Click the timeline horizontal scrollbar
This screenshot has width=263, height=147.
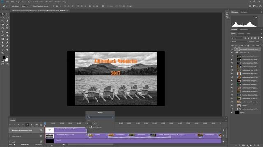tap(90, 145)
